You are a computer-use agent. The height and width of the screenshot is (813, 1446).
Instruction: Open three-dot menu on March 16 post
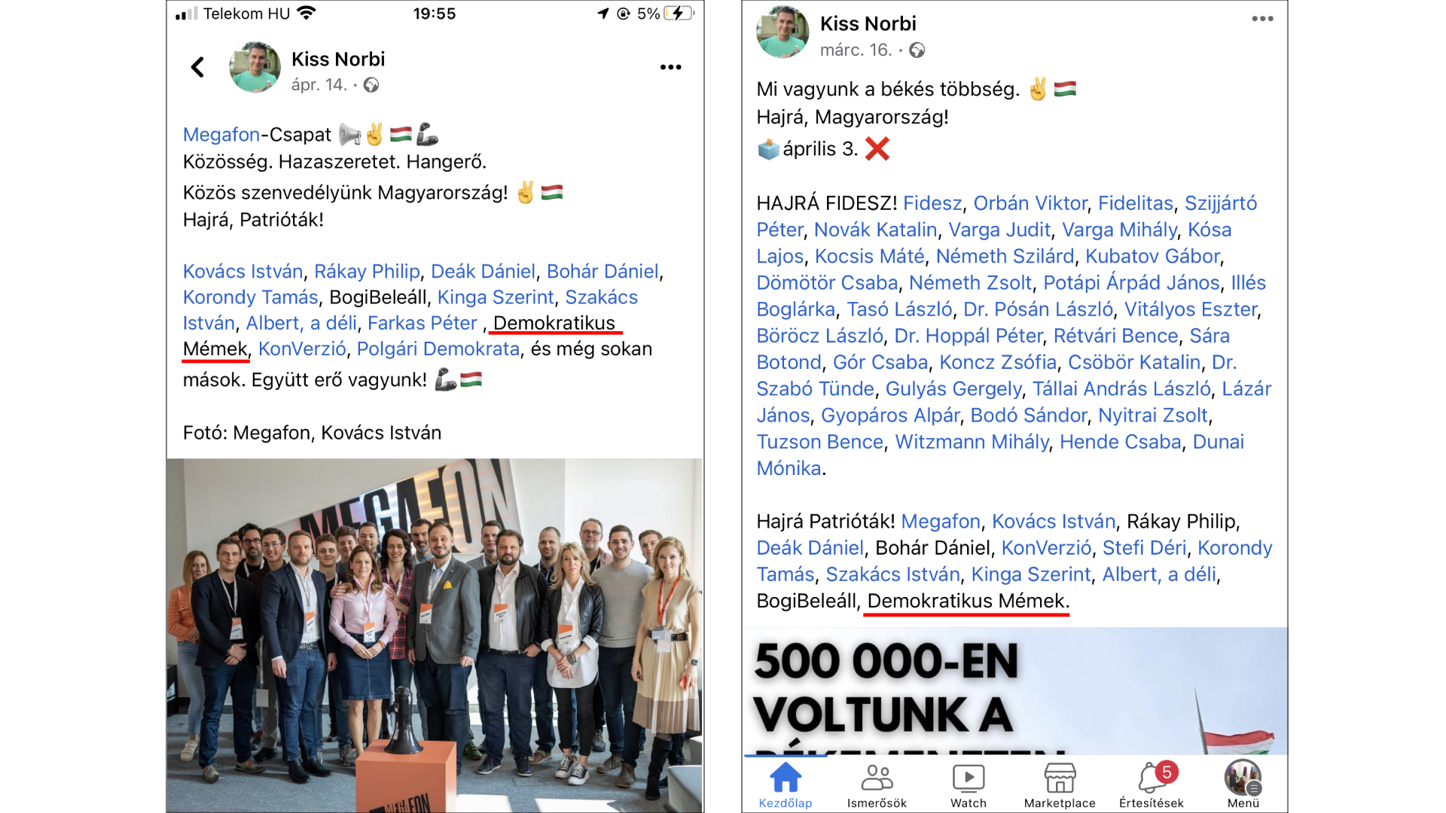click(x=1262, y=19)
